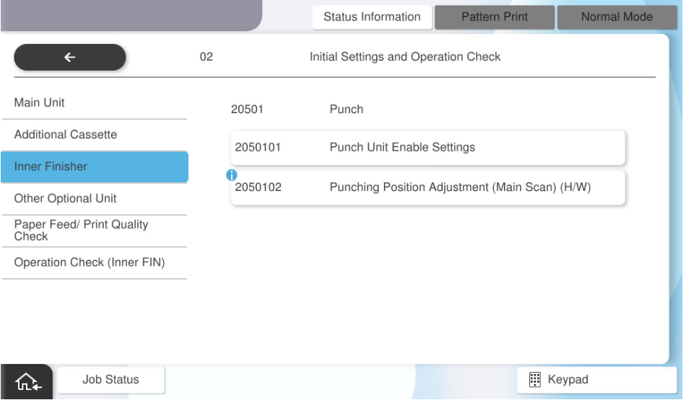Viewport: 686px width, 400px height.
Task: Click the 02 code number in header
Action: tap(207, 57)
